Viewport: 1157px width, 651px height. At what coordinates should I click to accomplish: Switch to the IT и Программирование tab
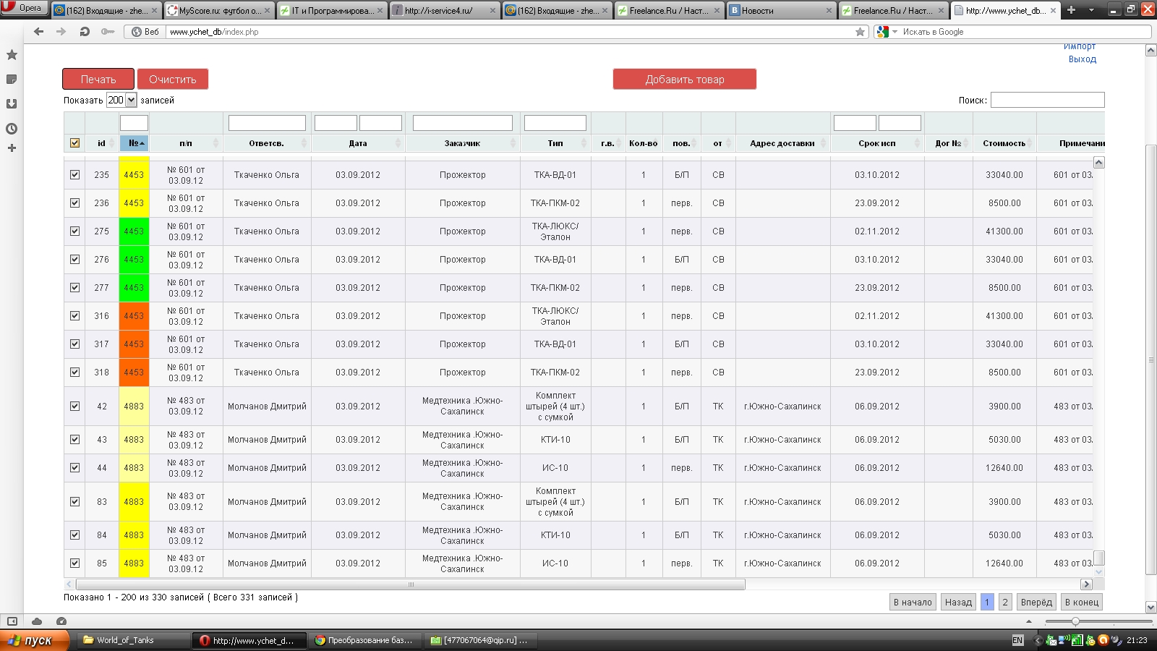[332, 11]
